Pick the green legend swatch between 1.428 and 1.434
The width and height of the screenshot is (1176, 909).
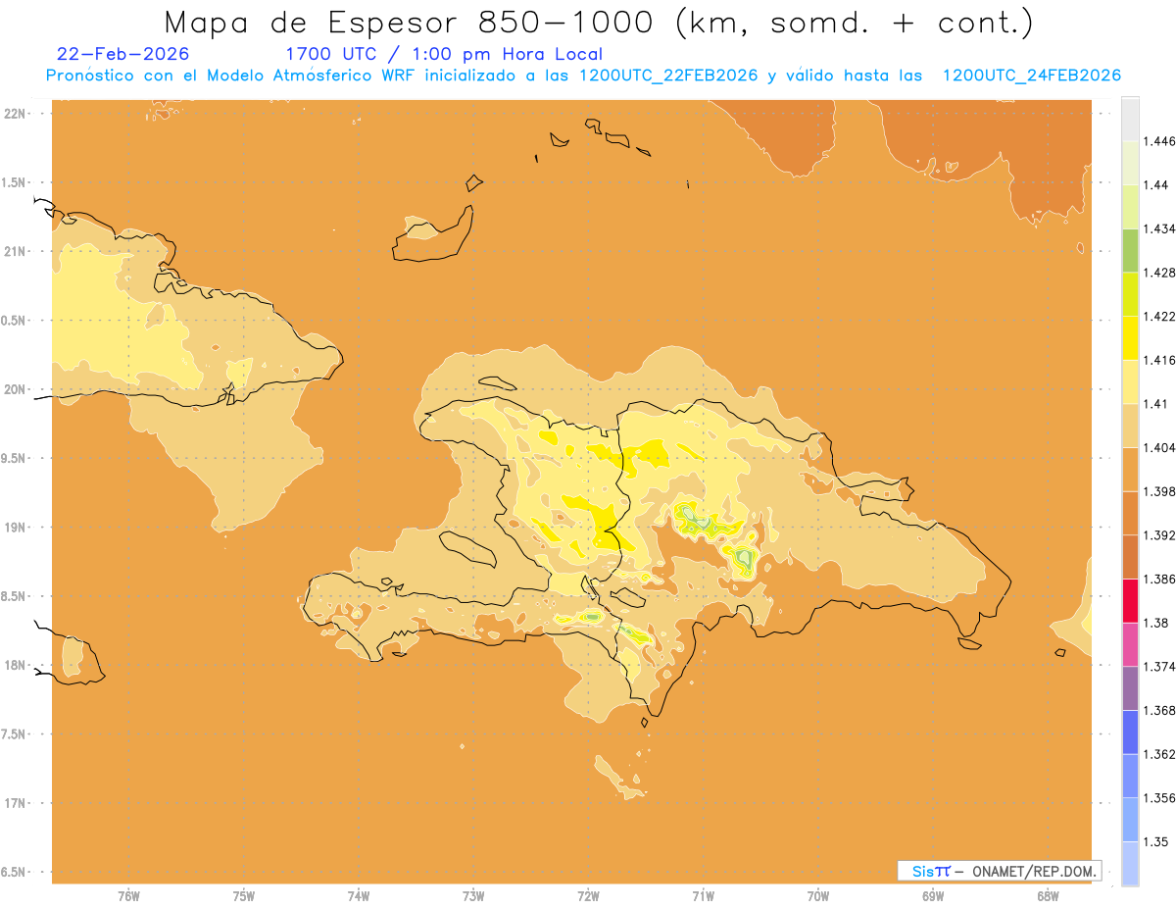point(1130,250)
